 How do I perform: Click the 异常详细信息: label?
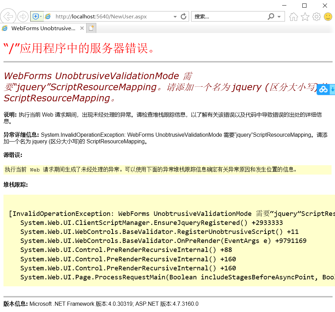21,135
